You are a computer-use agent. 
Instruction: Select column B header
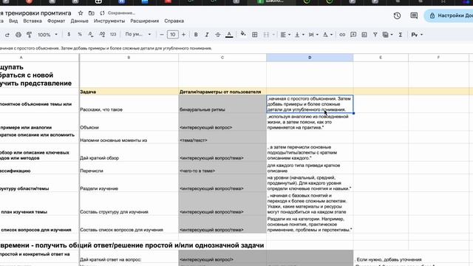129,58
